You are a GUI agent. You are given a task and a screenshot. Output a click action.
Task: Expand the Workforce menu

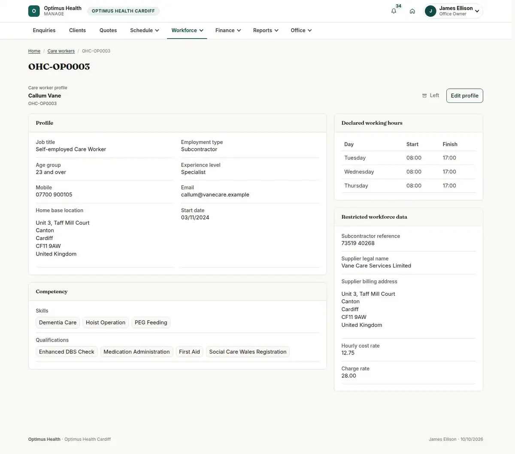[187, 30]
